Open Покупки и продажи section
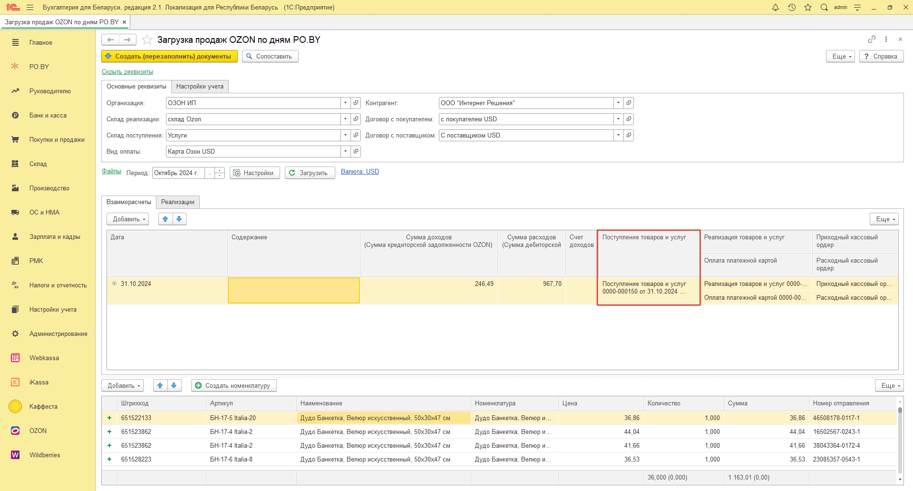Screen dimensions: 913x491 point(57,139)
